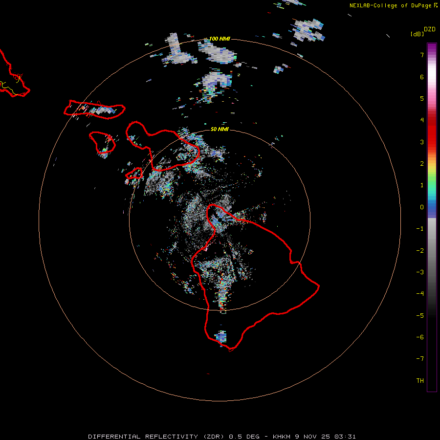Click the legend value 6
The width and height of the screenshot is (440, 440).
tap(422, 77)
